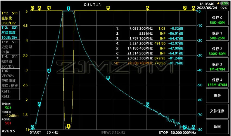The height and width of the screenshot is (136, 231).
Task: Select marker row 5: 14.186 400MHz
Action: 150,48
